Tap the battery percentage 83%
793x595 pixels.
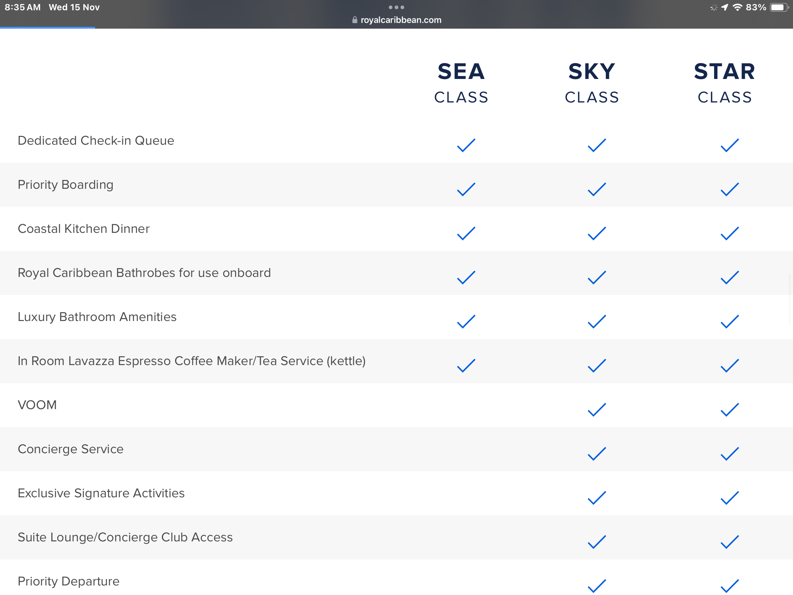click(x=756, y=7)
